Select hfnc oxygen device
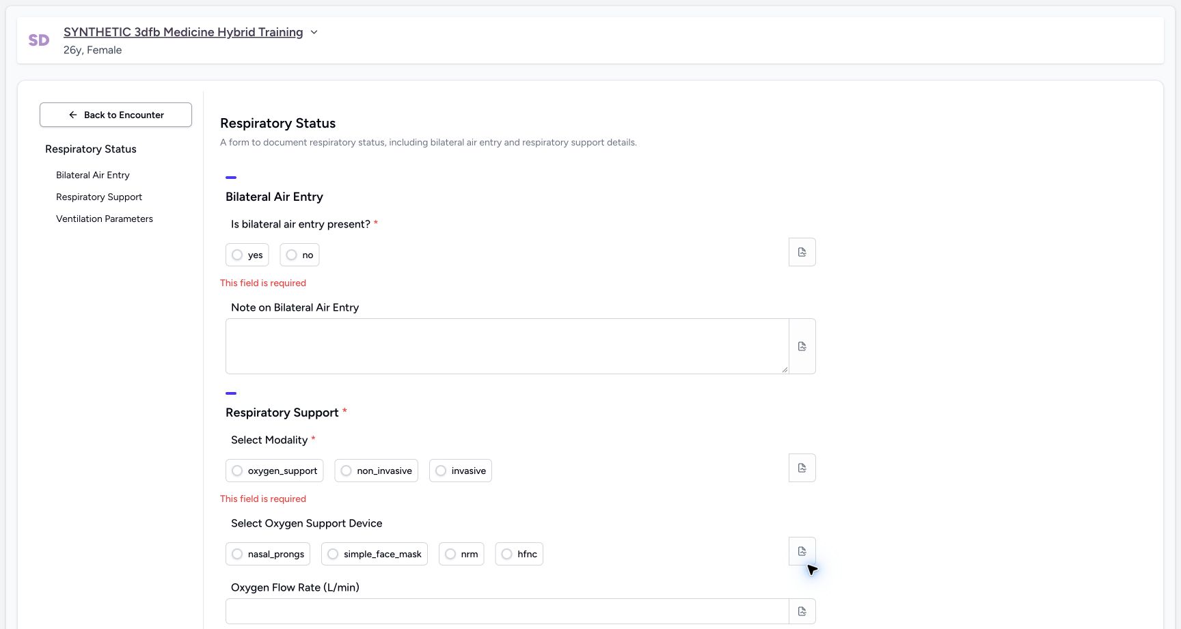Screen dimensions: 1181x629 click(x=519, y=554)
